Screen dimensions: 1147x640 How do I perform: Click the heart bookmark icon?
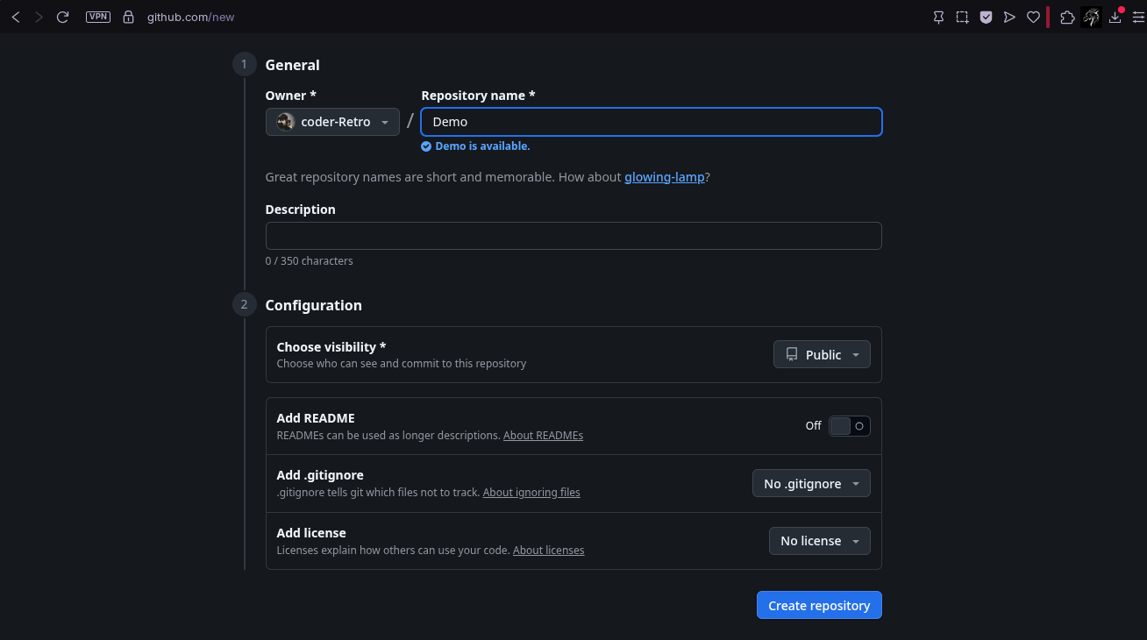1033,17
